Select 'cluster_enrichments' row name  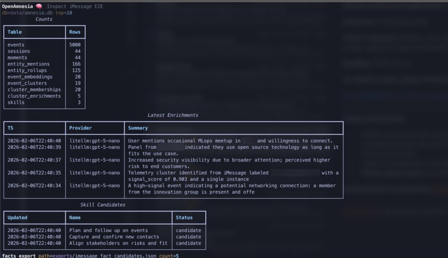point(34,96)
